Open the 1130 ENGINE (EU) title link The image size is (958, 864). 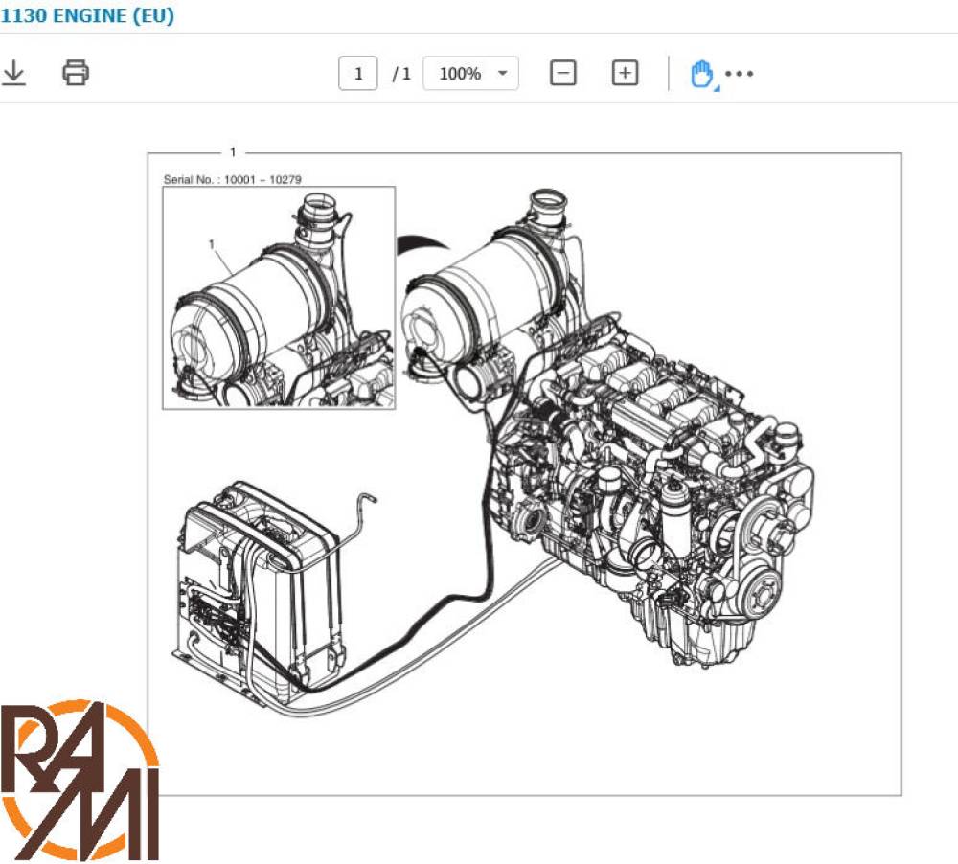point(87,16)
